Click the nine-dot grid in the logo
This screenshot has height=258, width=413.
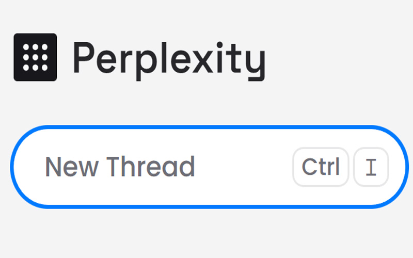tap(35, 57)
